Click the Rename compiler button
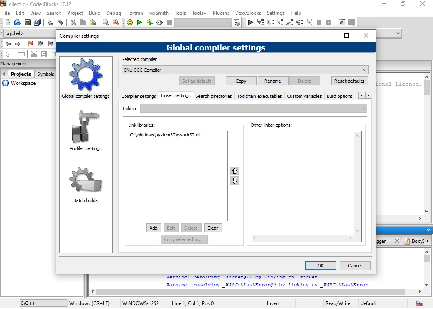This screenshot has width=433, height=309. click(x=272, y=81)
